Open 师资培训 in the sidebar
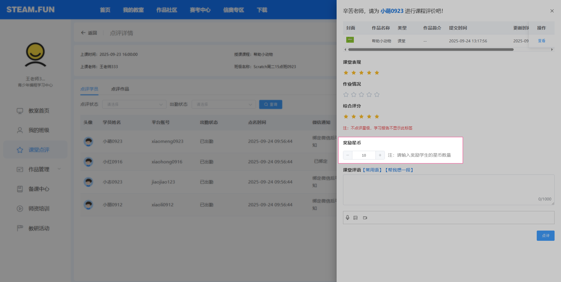The height and width of the screenshot is (282, 561). (39, 209)
